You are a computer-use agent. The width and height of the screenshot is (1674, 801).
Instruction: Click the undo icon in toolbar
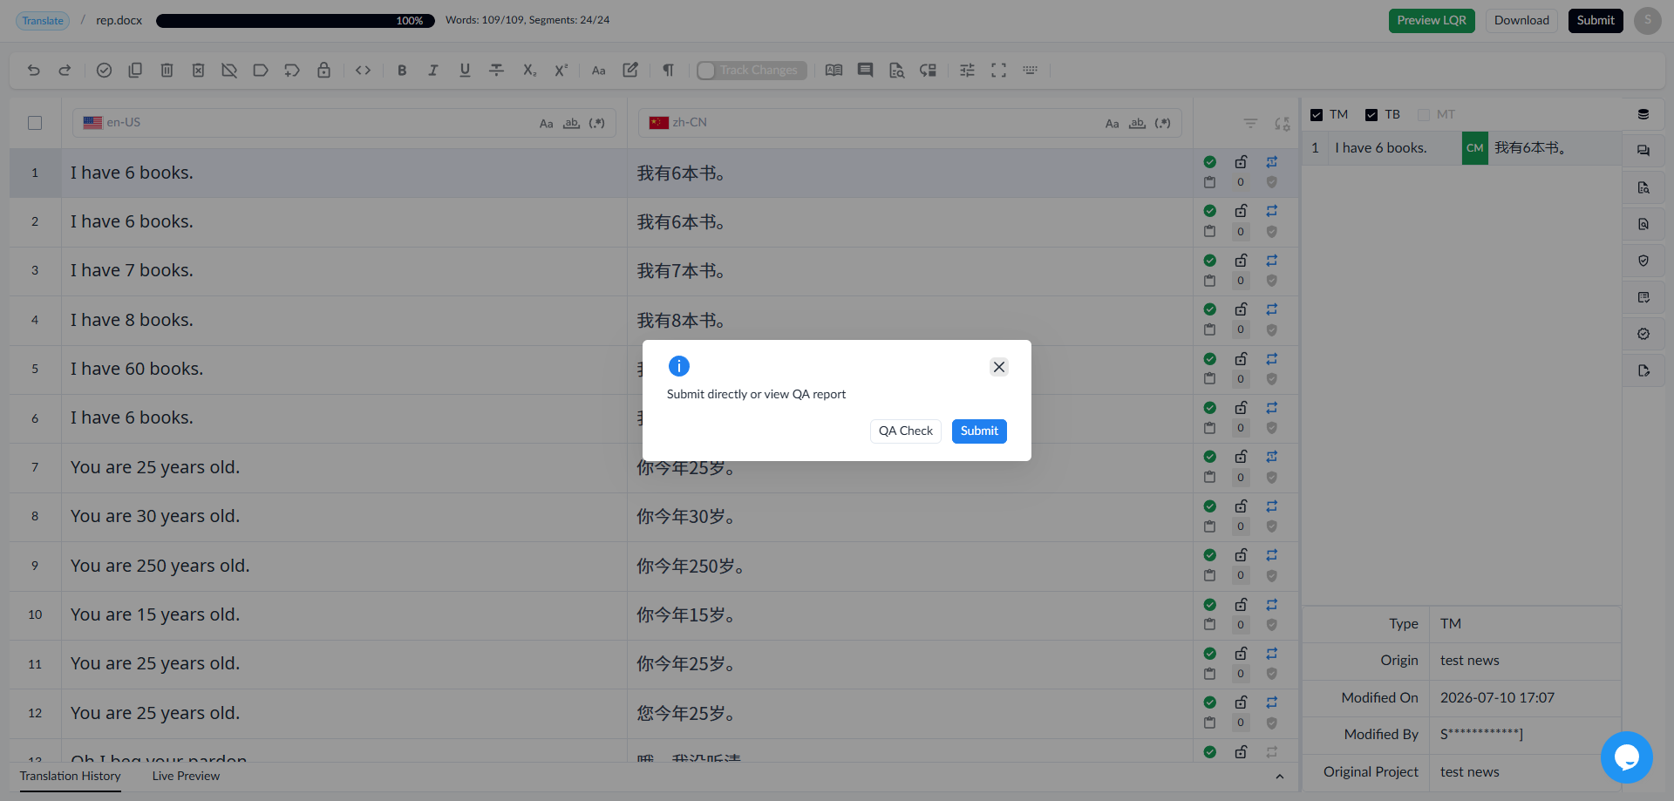pos(33,70)
